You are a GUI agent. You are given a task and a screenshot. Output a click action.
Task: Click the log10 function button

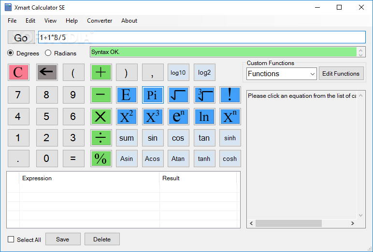178,72
